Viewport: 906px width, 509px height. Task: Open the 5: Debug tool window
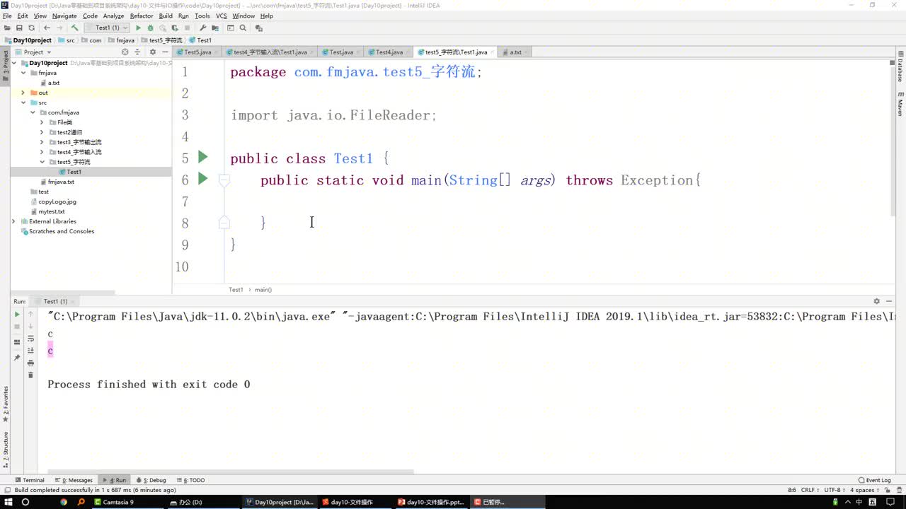point(151,480)
